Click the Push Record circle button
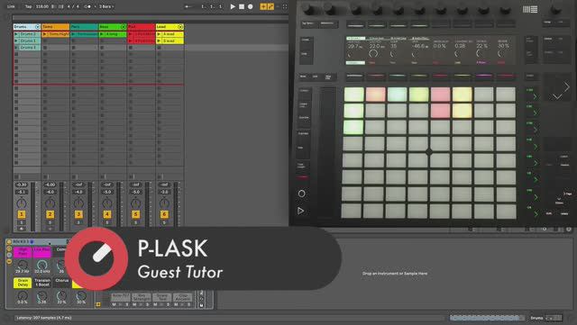The width and height of the screenshot is (577, 325). coord(301,194)
